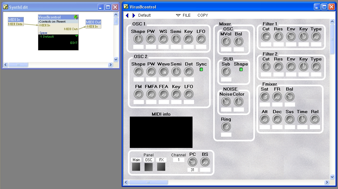Click the envelope Sus knob
The image size is (338, 189).
(x=289, y=119)
